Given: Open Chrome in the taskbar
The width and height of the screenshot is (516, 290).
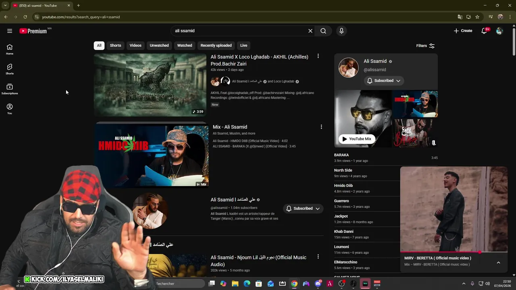Looking at the screenshot, I should click(294, 284).
